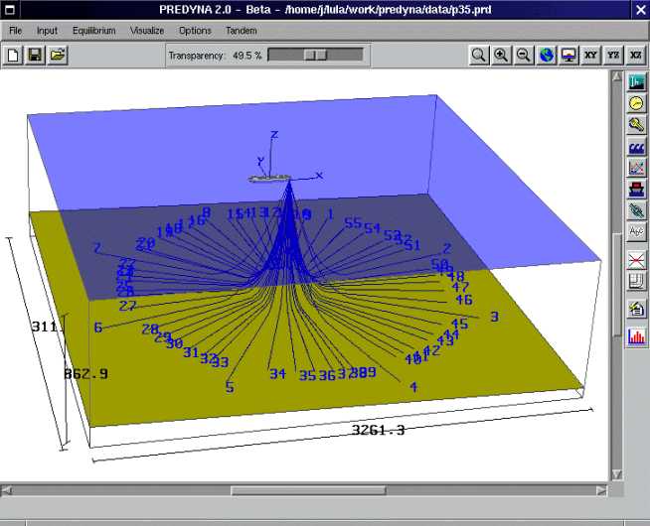Click the colored line graph icon
The width and height of the screenshot is (650, 526).
tap(636, 168)
